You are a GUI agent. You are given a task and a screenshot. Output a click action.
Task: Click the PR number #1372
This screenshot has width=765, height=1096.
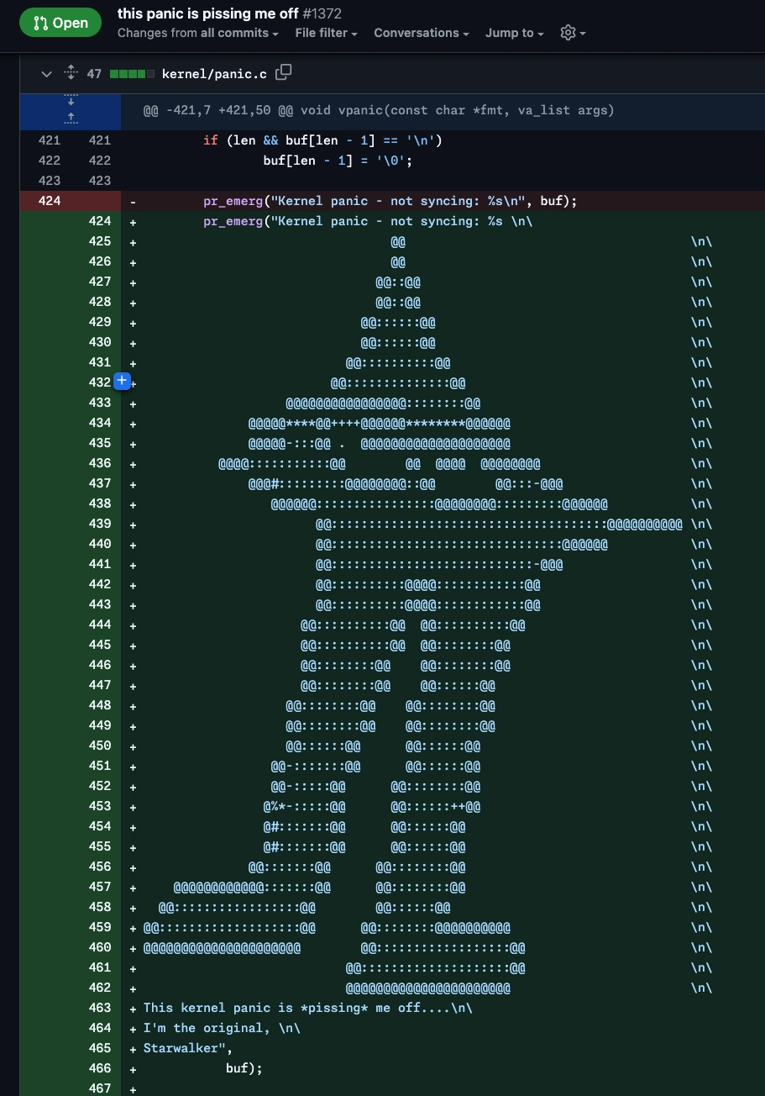(322, 13)
